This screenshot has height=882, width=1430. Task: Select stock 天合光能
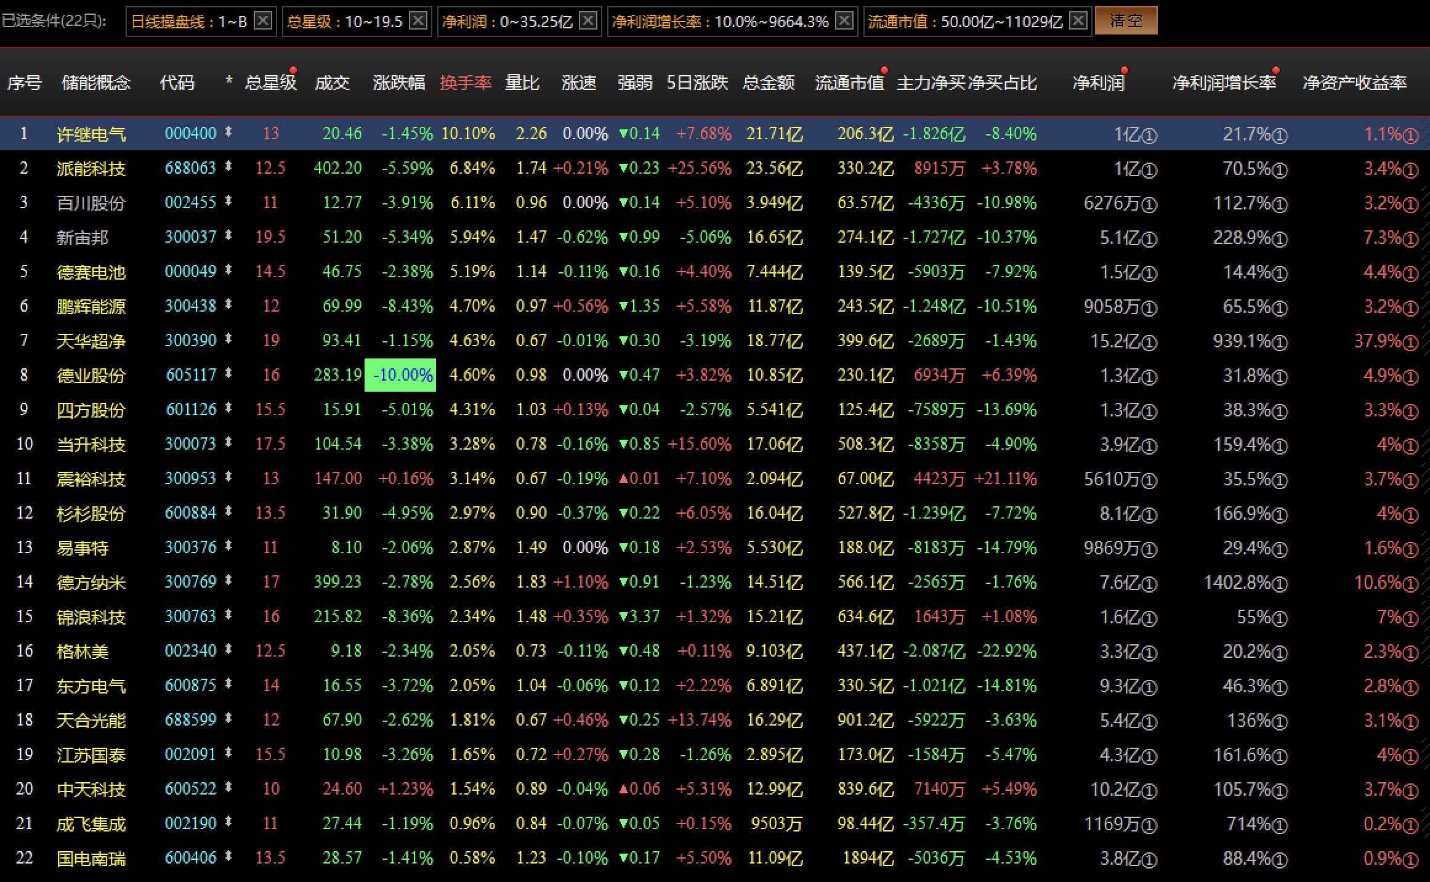pos(91,720)
